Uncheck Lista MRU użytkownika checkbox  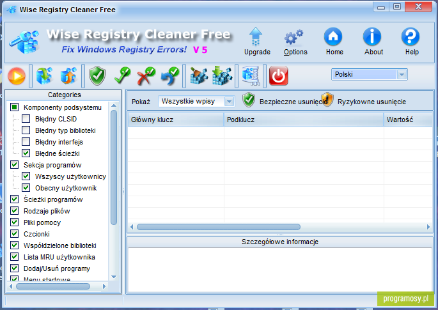pos(15,256)
